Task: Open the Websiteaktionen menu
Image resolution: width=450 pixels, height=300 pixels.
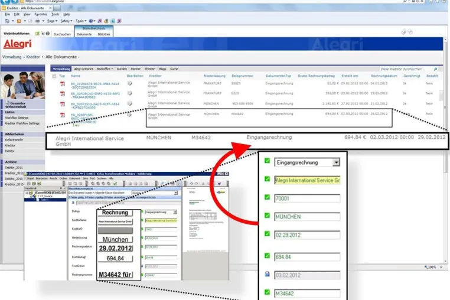Action: pyautogui.click(x=17, y=34)
